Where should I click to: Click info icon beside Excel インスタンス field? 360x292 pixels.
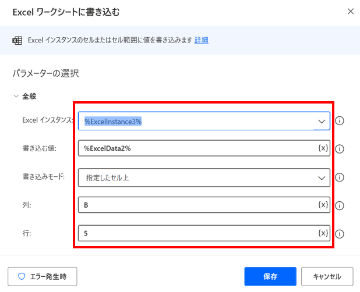tap(340, 120)
